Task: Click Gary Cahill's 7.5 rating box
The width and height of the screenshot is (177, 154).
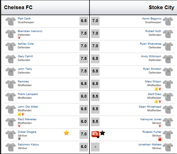Action: click(x=84, y=59)
